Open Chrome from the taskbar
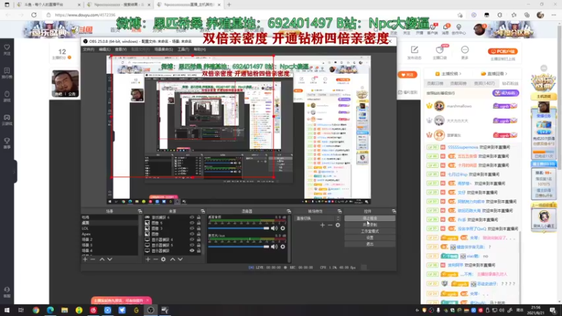This screenshot has height=316, width=562. pos(36,310)
